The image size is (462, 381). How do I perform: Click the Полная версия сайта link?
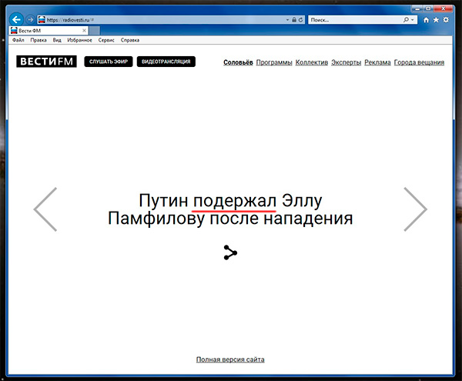[231, 359]
